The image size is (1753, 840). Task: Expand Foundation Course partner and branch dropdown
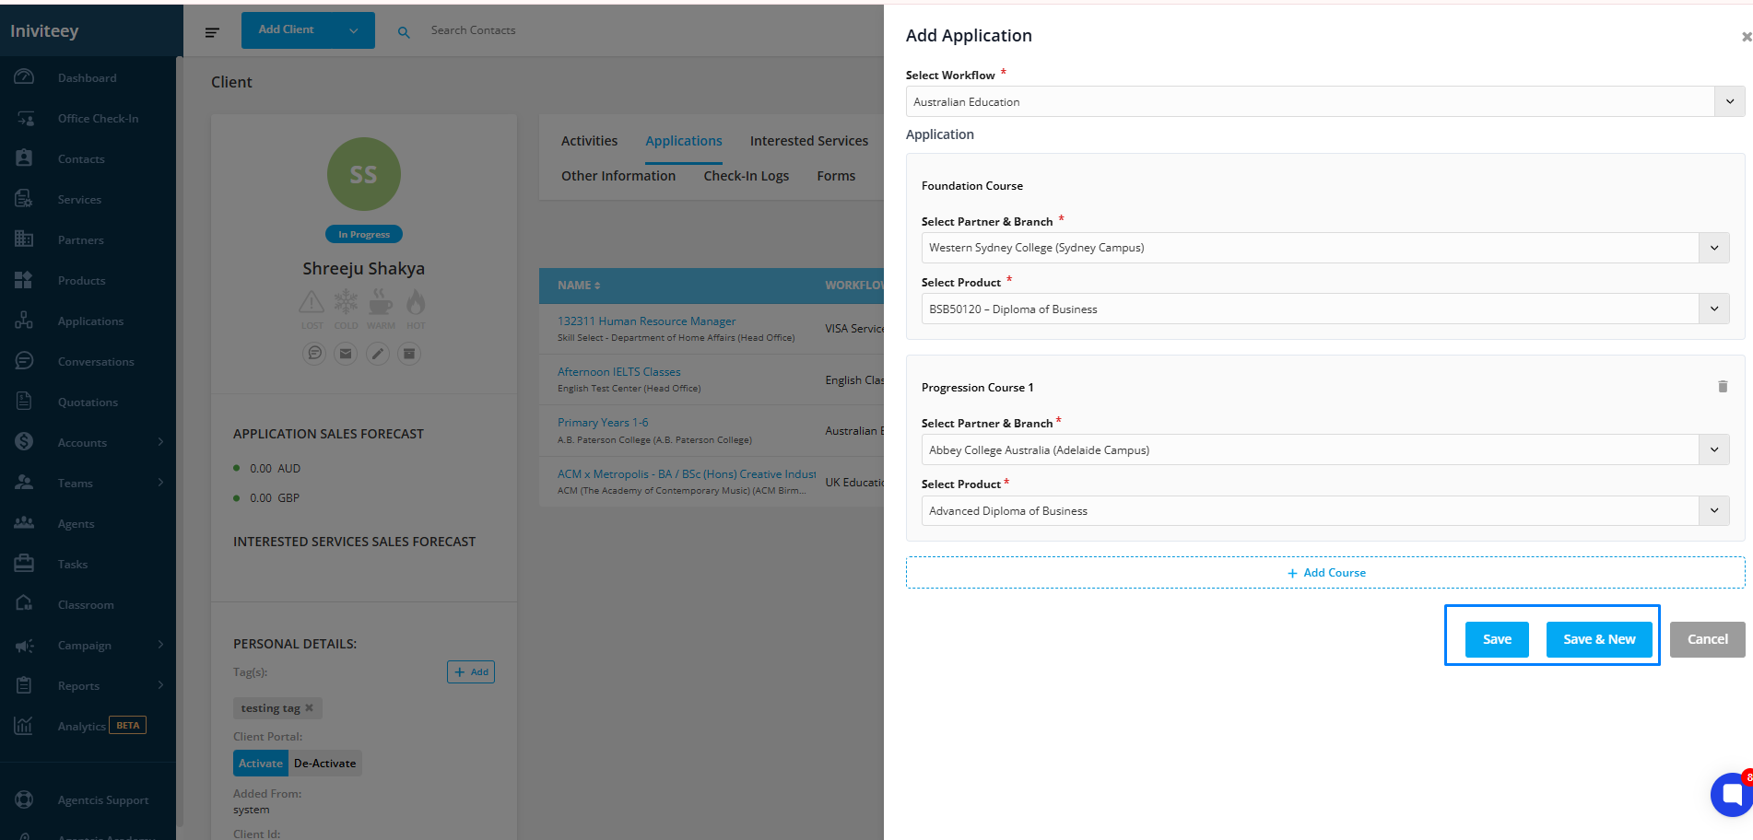point(1713,248)
